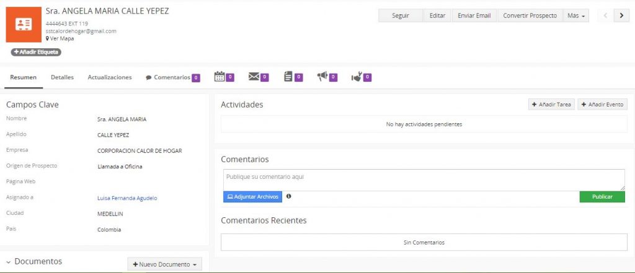Image resolution: width=635 pixels, height=273 pixels.
Task: Click the Ver Mapa link
Action: point(61,38)
